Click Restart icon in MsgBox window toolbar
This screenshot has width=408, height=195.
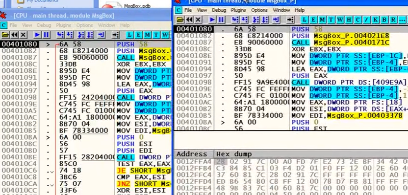tap(15, 35)
